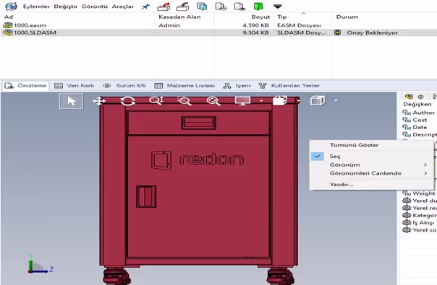The height and width of the screenshot is (285, 437).
Task: Expand the display monitor dropdown arrow
Action: tap(261, 101)
